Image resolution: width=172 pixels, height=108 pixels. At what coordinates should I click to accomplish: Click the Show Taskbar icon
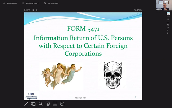4,3
